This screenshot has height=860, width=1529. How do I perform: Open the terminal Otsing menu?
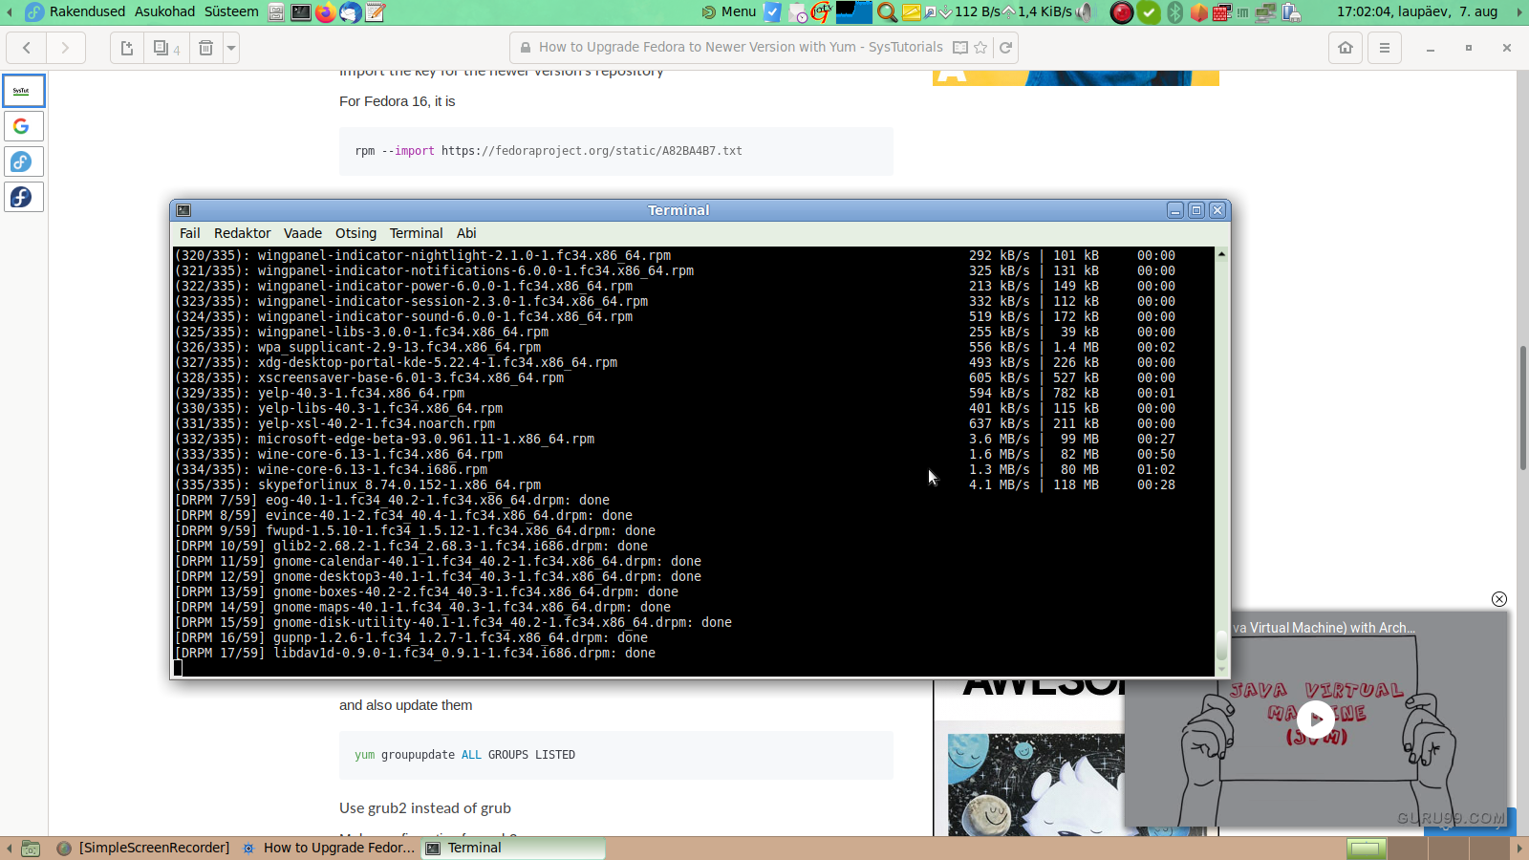click(x=355, y=233)
